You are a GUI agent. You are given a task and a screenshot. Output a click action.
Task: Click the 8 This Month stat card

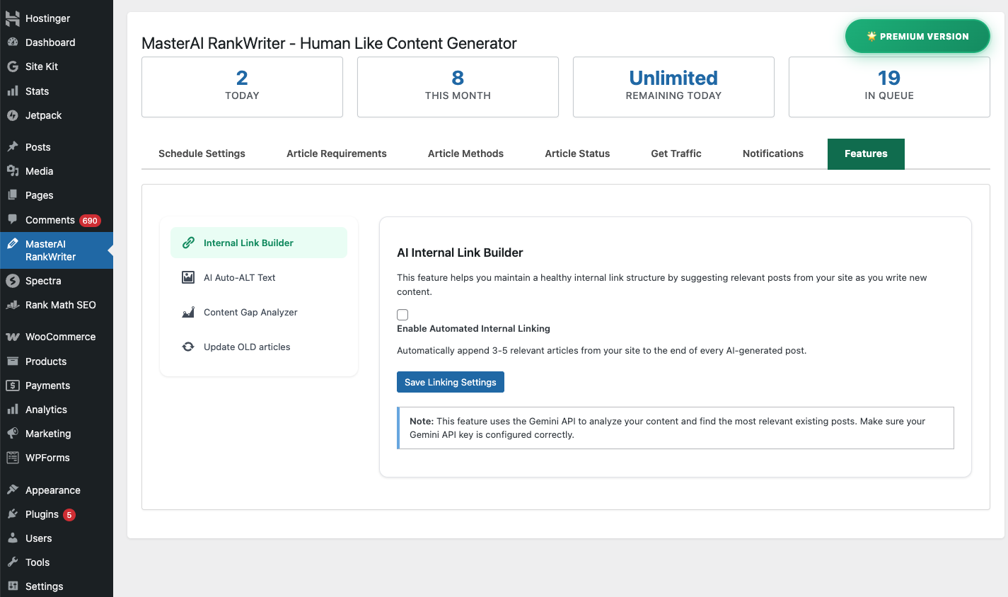coord(458,87)
